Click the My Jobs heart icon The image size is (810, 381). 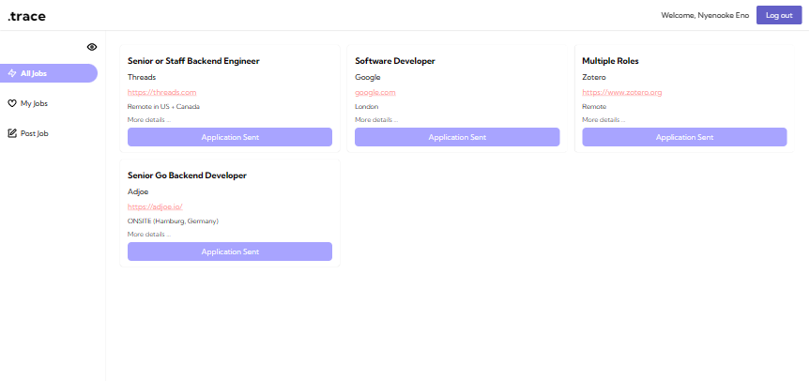click(x=12, y=103)
